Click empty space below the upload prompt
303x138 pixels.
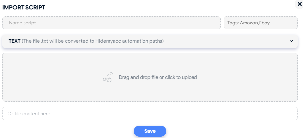coord(150,92)
